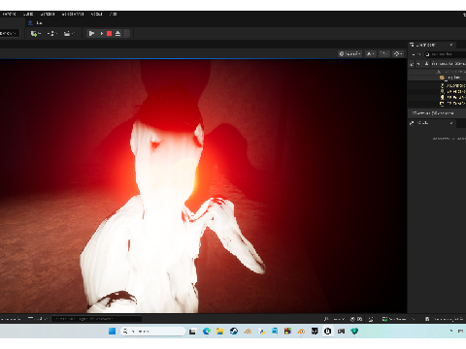The image size is (466, 349).
Task: Click the Outliner search field
Action: coord(445,54)
